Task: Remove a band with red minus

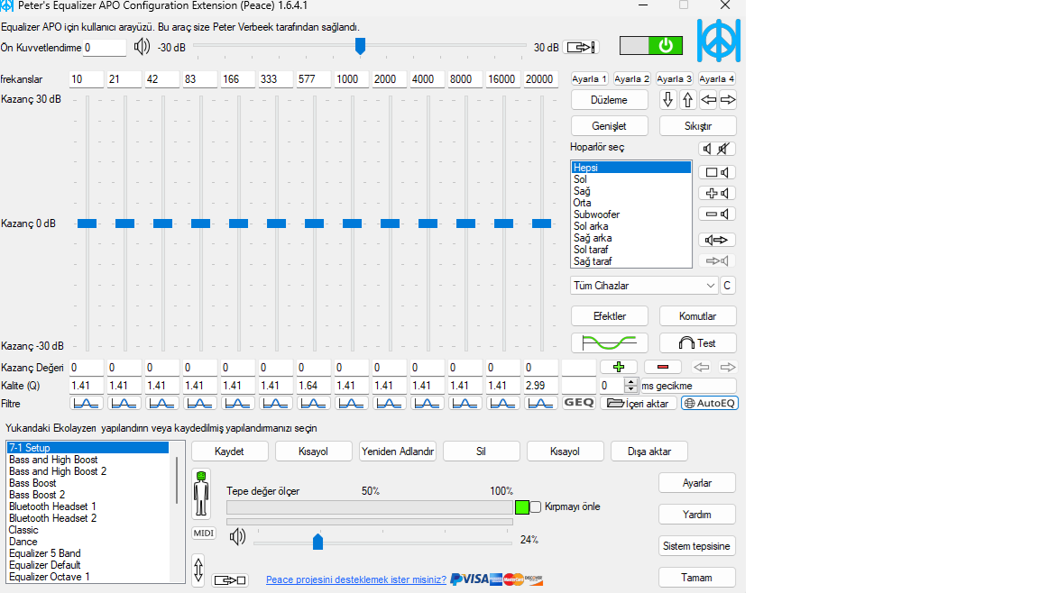Action: (x=663, y=367)
